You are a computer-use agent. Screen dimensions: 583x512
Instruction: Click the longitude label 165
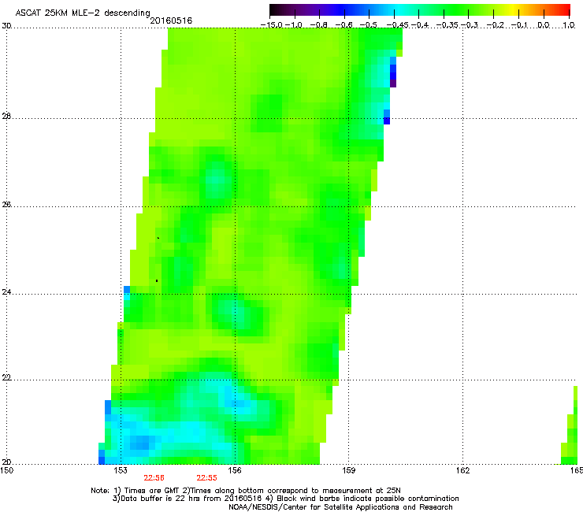point(577,470)
